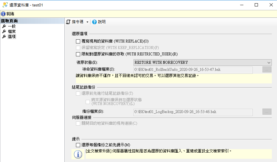Viewport: 277px width, 162px height.
Task: Click the 結尾記錄備份 section heading
Action: click(83, 87)
